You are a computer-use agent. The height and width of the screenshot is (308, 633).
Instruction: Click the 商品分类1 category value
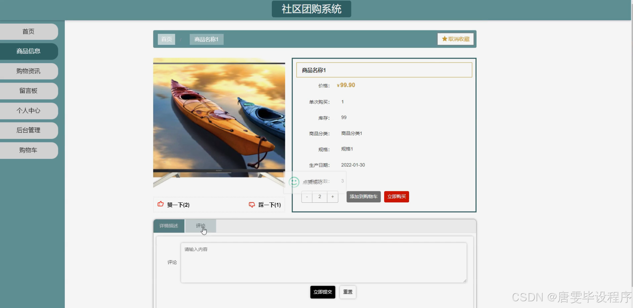pos(352,133)
